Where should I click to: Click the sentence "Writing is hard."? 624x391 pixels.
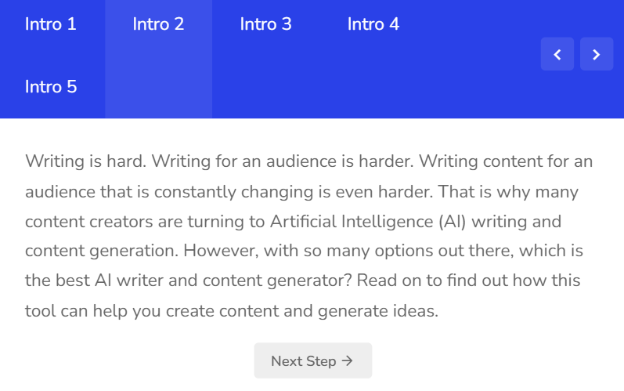click(86, 161)
